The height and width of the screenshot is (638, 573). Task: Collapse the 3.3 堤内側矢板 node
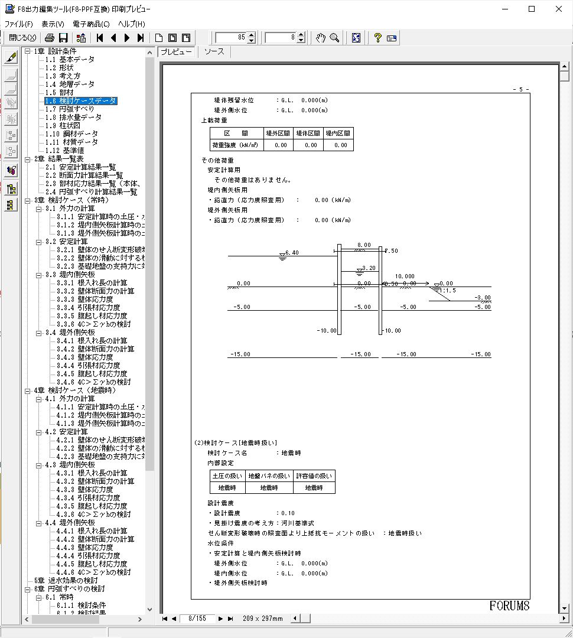click(39, 275)
